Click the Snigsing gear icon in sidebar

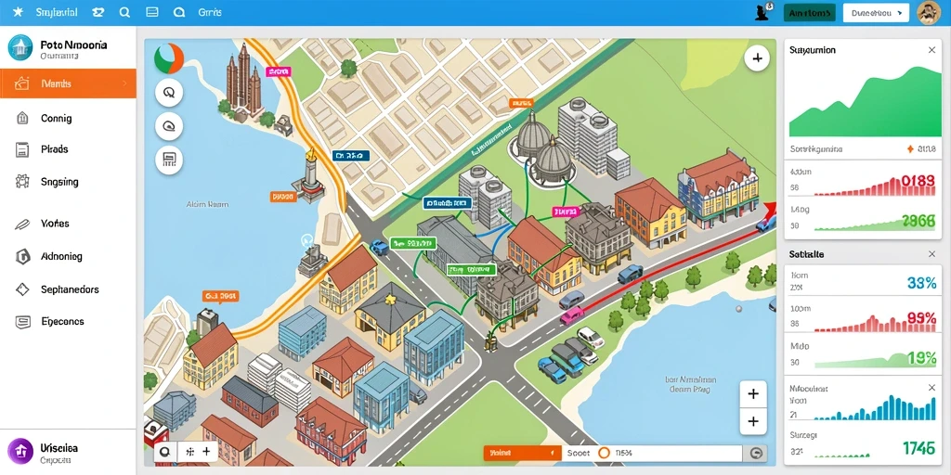coord(22,181)
